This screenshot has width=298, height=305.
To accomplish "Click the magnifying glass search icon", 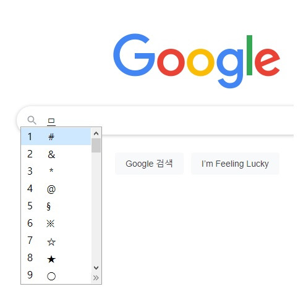I will 32,120.
